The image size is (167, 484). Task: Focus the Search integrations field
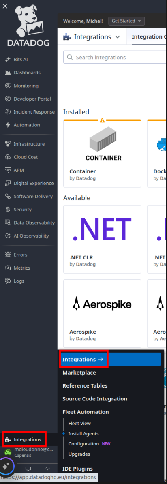tap(115, 58)
